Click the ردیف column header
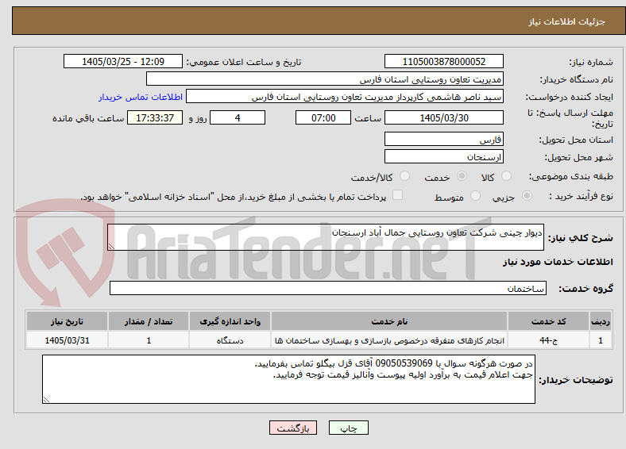626x449 pixels. pos(601,321)
